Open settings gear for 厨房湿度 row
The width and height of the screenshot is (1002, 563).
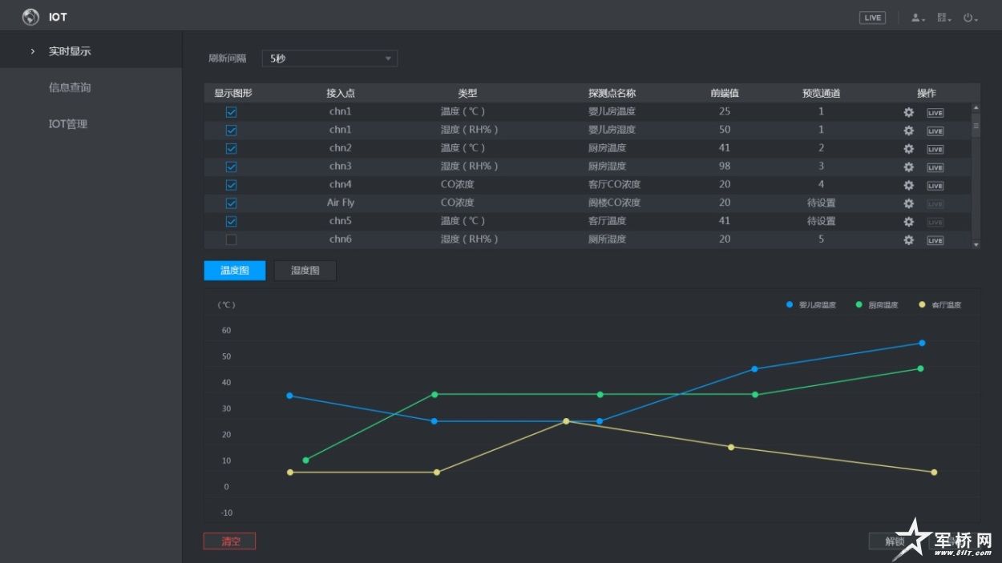coord(908,167)
